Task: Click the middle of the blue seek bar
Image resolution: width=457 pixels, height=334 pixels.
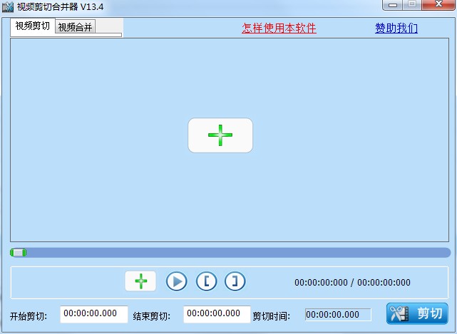Action: click(230, 252)
